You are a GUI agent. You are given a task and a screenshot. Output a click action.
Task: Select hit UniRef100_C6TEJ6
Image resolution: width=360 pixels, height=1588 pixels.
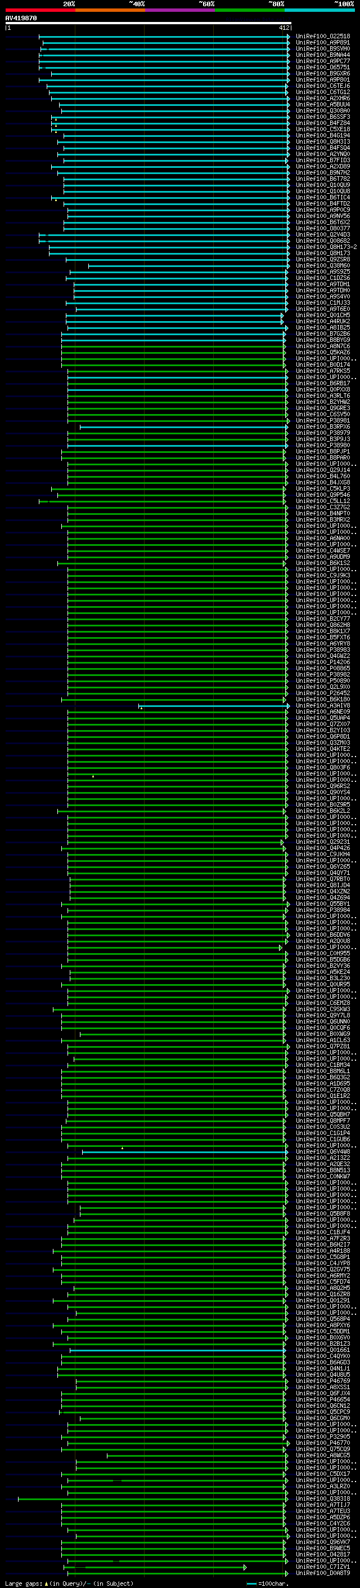tap(323, 86)
